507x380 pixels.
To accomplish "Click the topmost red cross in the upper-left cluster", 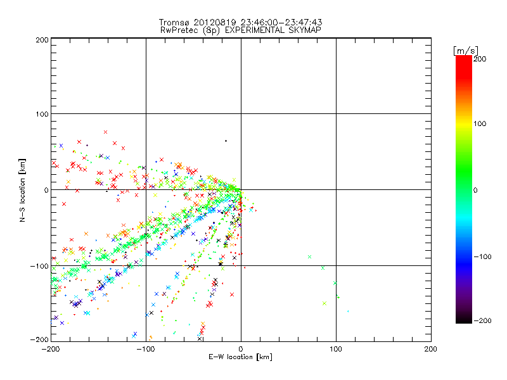I will click(x=105, y=132).
